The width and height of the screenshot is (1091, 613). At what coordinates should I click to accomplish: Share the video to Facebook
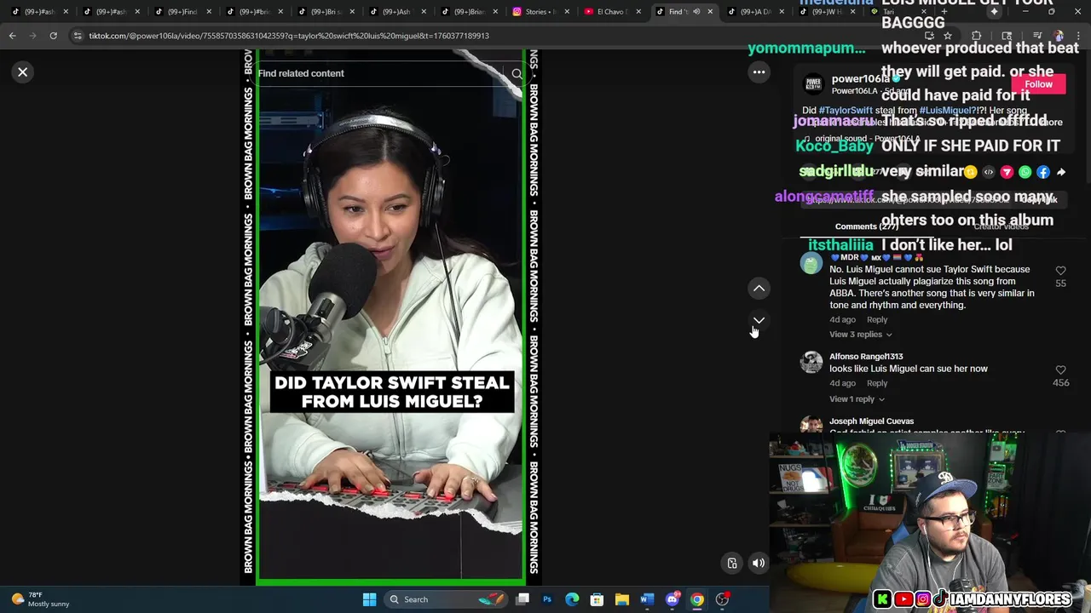tap(1042, 172)
